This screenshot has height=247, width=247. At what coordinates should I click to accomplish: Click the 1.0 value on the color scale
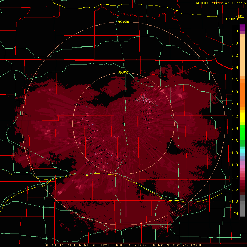point(235,165)
